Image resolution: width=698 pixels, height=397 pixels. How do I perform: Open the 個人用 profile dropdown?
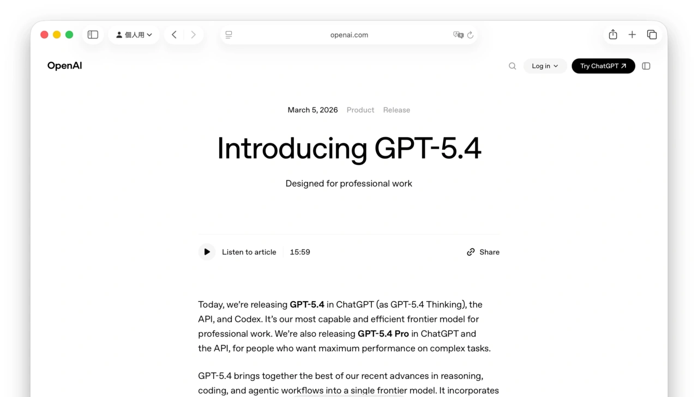pos(134,34)
